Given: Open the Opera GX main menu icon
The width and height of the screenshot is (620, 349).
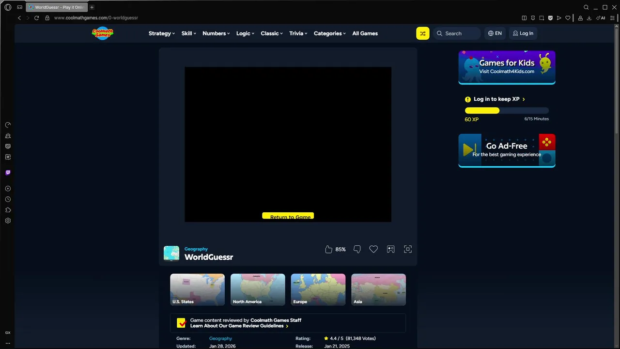Looking at the screenshot, I should tap(8, 7).
